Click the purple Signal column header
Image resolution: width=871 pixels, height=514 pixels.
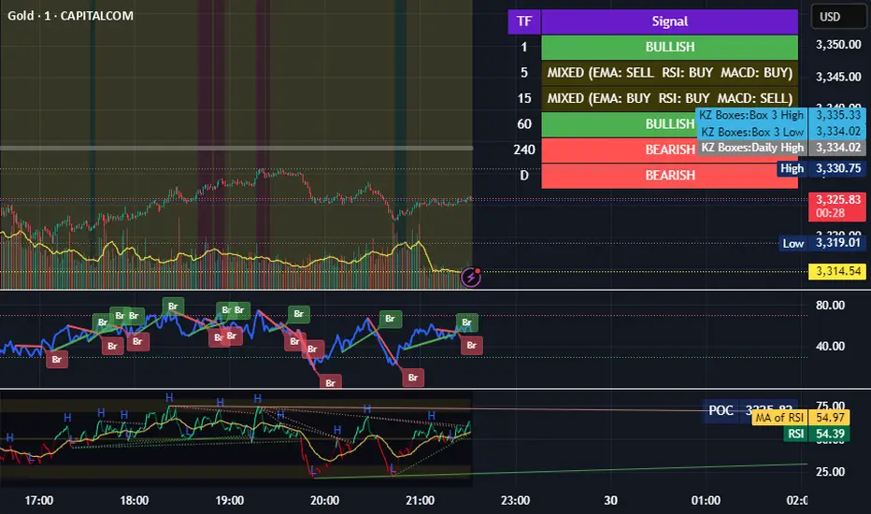pyautogui.click(x=669, y=21)
